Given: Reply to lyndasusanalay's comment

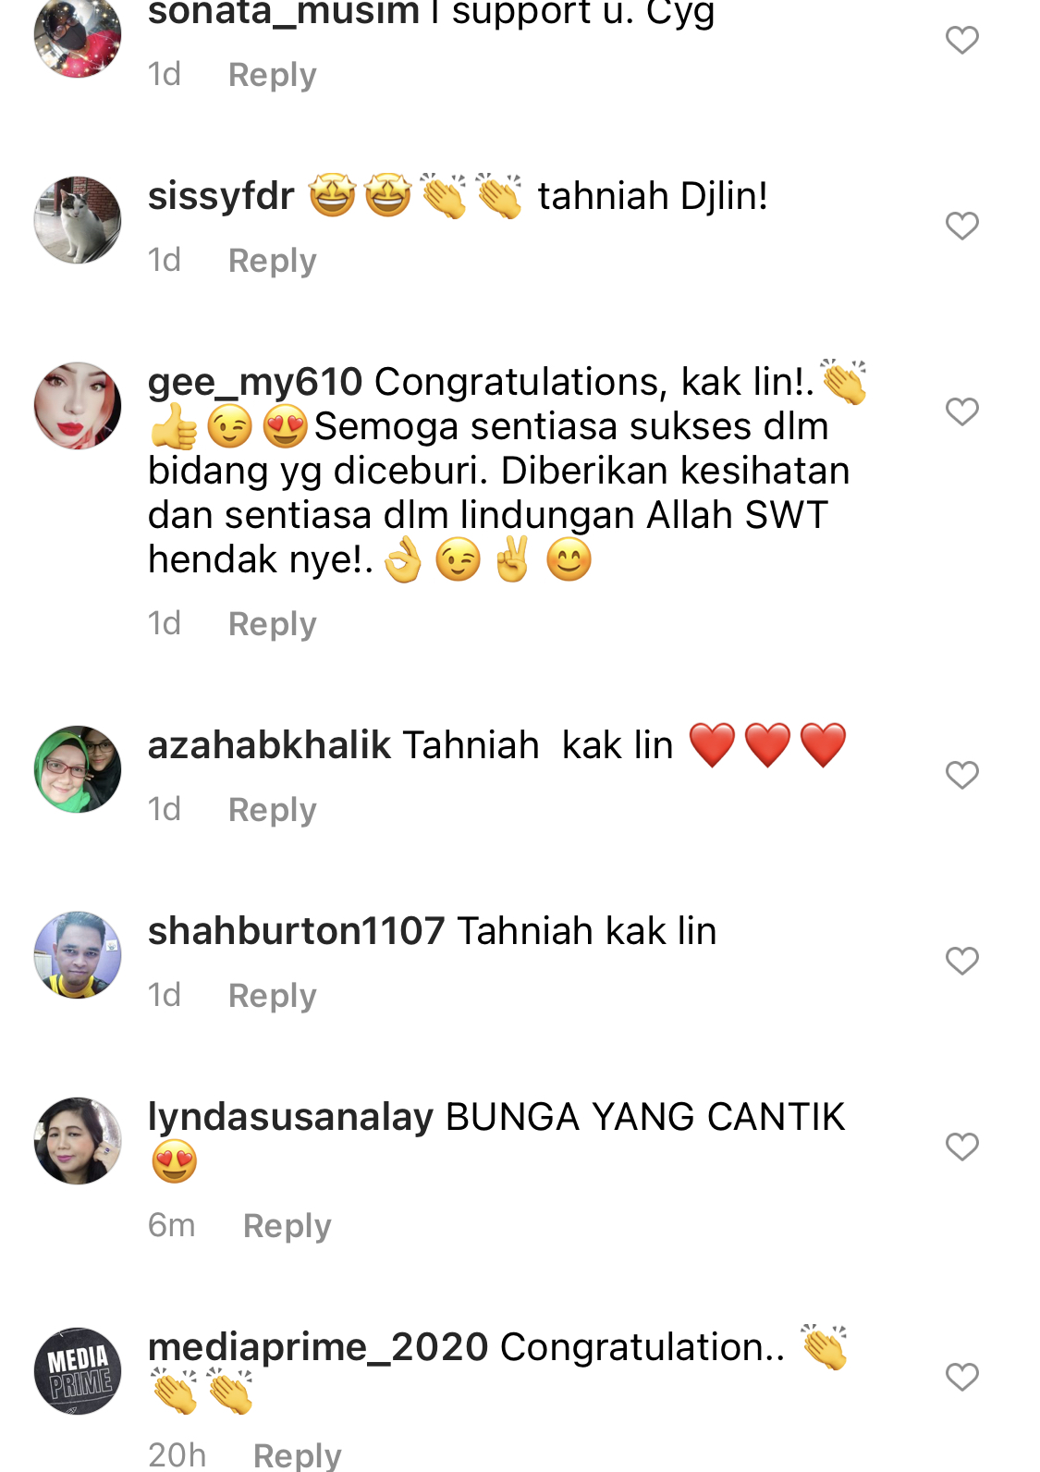Looking at the screenshot, I should (287, 1226).
